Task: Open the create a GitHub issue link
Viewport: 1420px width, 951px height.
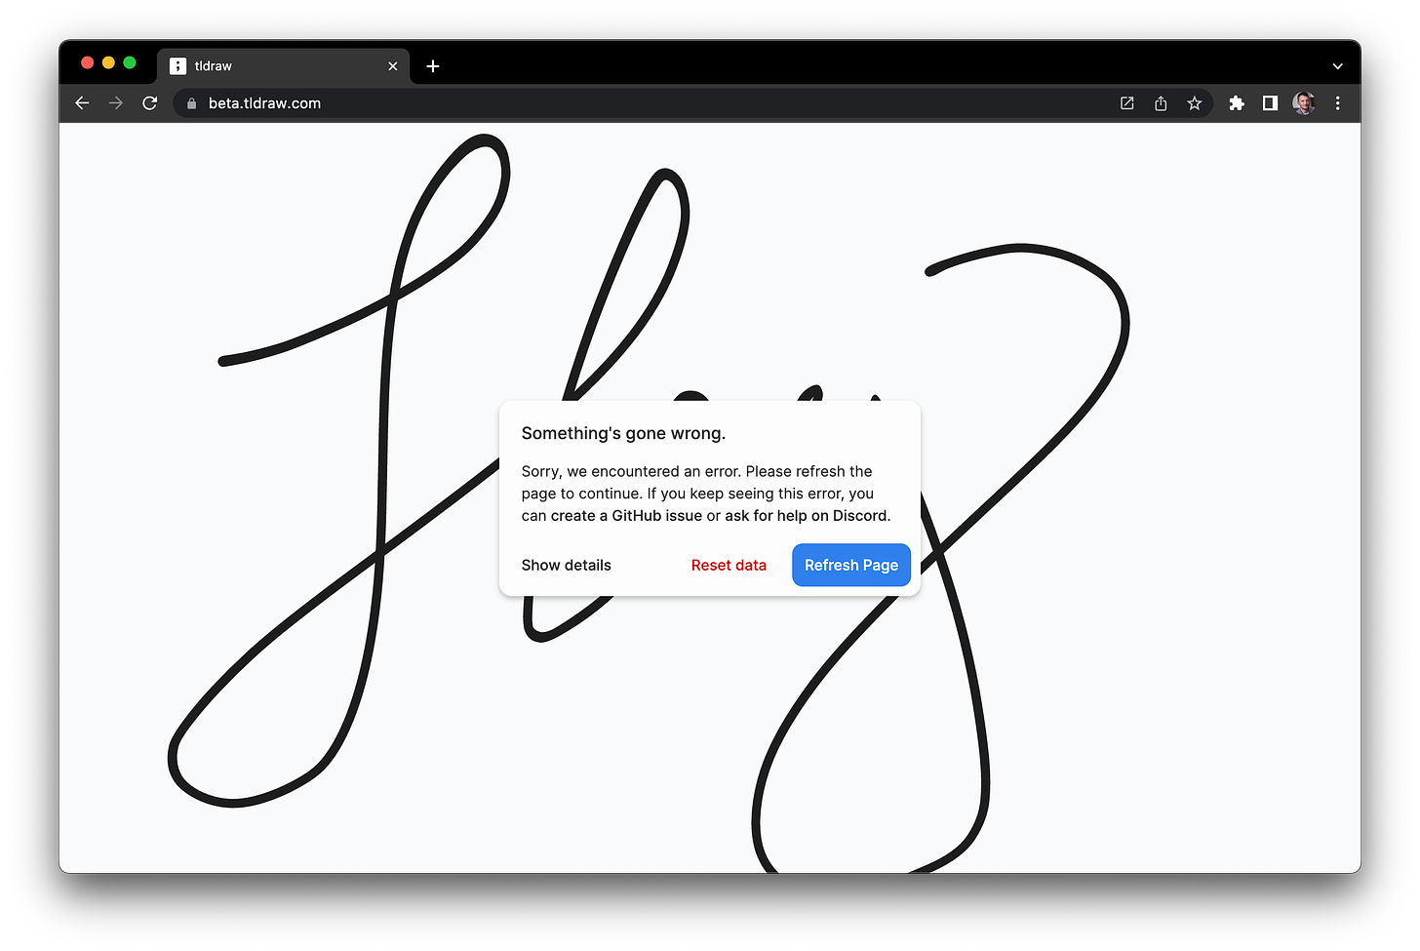Action: [626, 516]
